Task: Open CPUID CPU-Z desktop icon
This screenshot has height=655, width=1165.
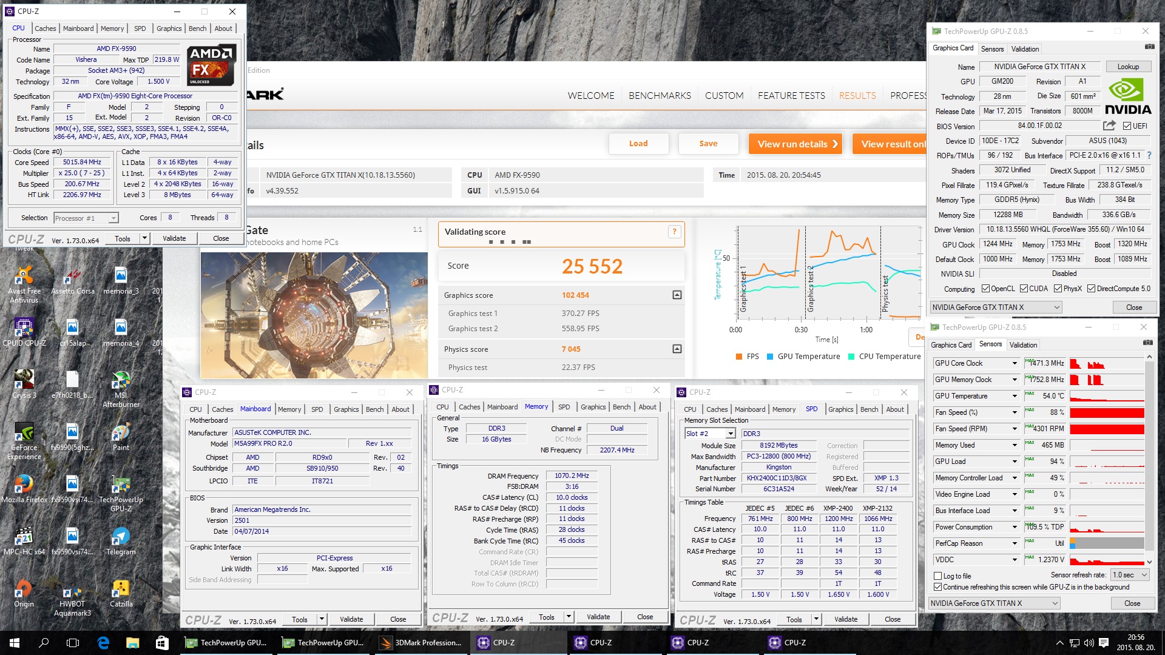Action: (x=24, y=332)
